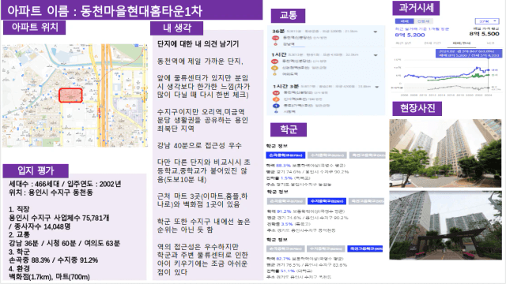Click the 88.3% achievement value
This screenshot has height=284, width=506.
tap(283, 166)
